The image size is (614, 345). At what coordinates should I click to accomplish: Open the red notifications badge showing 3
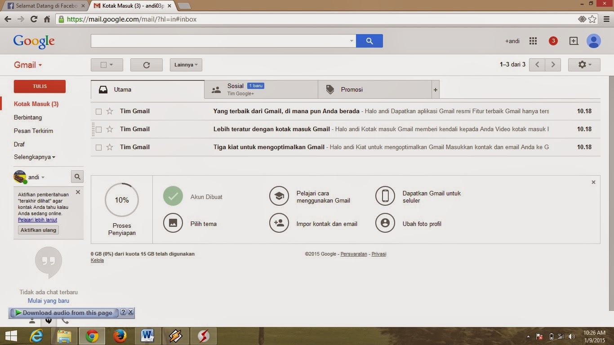(x=553, y=41)
